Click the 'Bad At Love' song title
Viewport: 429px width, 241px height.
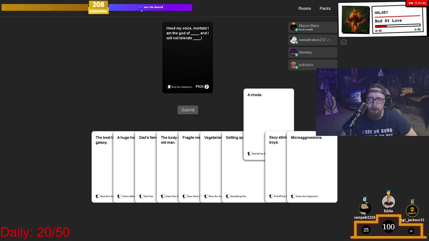[x=388, y=20]
